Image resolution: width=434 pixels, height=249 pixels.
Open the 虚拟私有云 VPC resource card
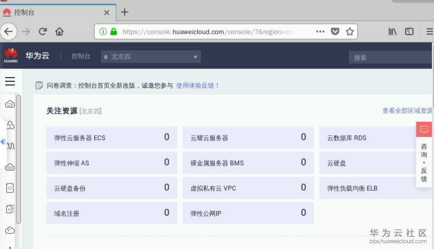point(248,188)
